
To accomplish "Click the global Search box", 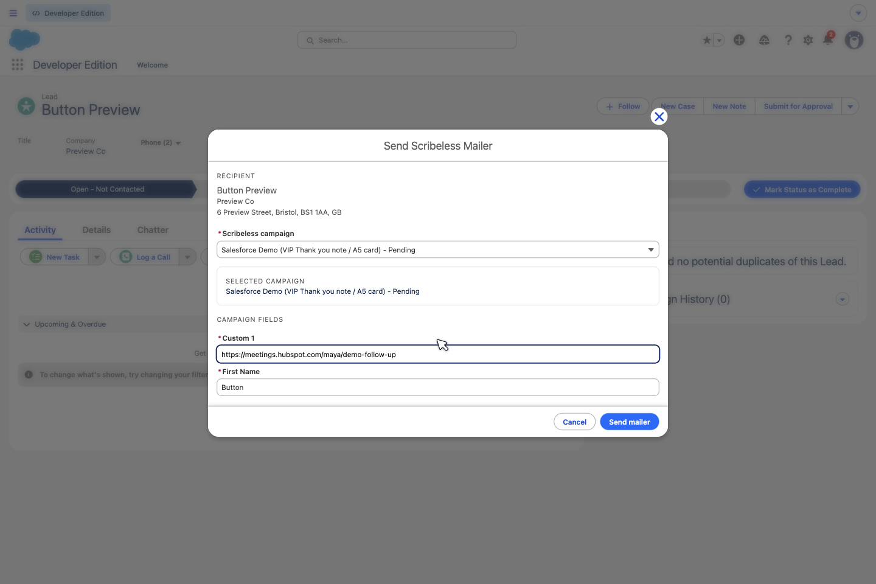I will click(x=406, y=40).
